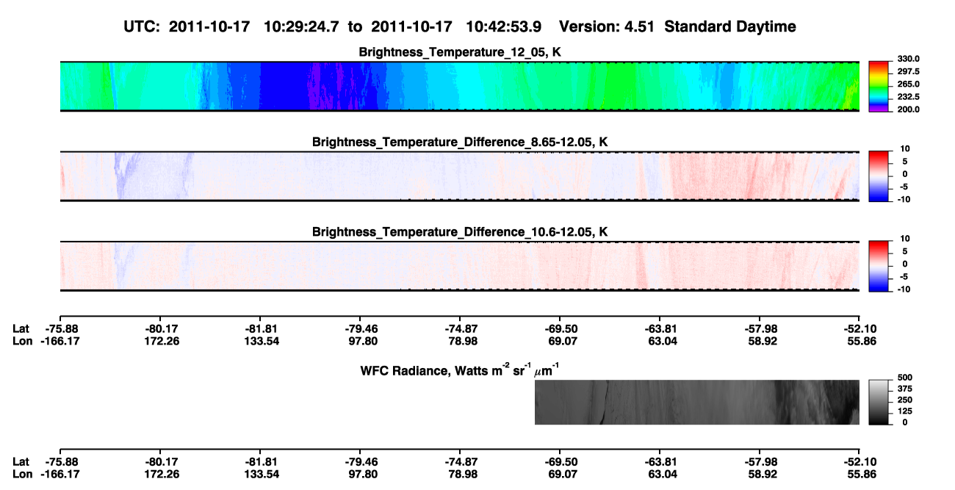Click the rainbow colorbar for Brightness_Temperature_12_05
The width and height of the screenshot is (955, 490).
(879, 86)
